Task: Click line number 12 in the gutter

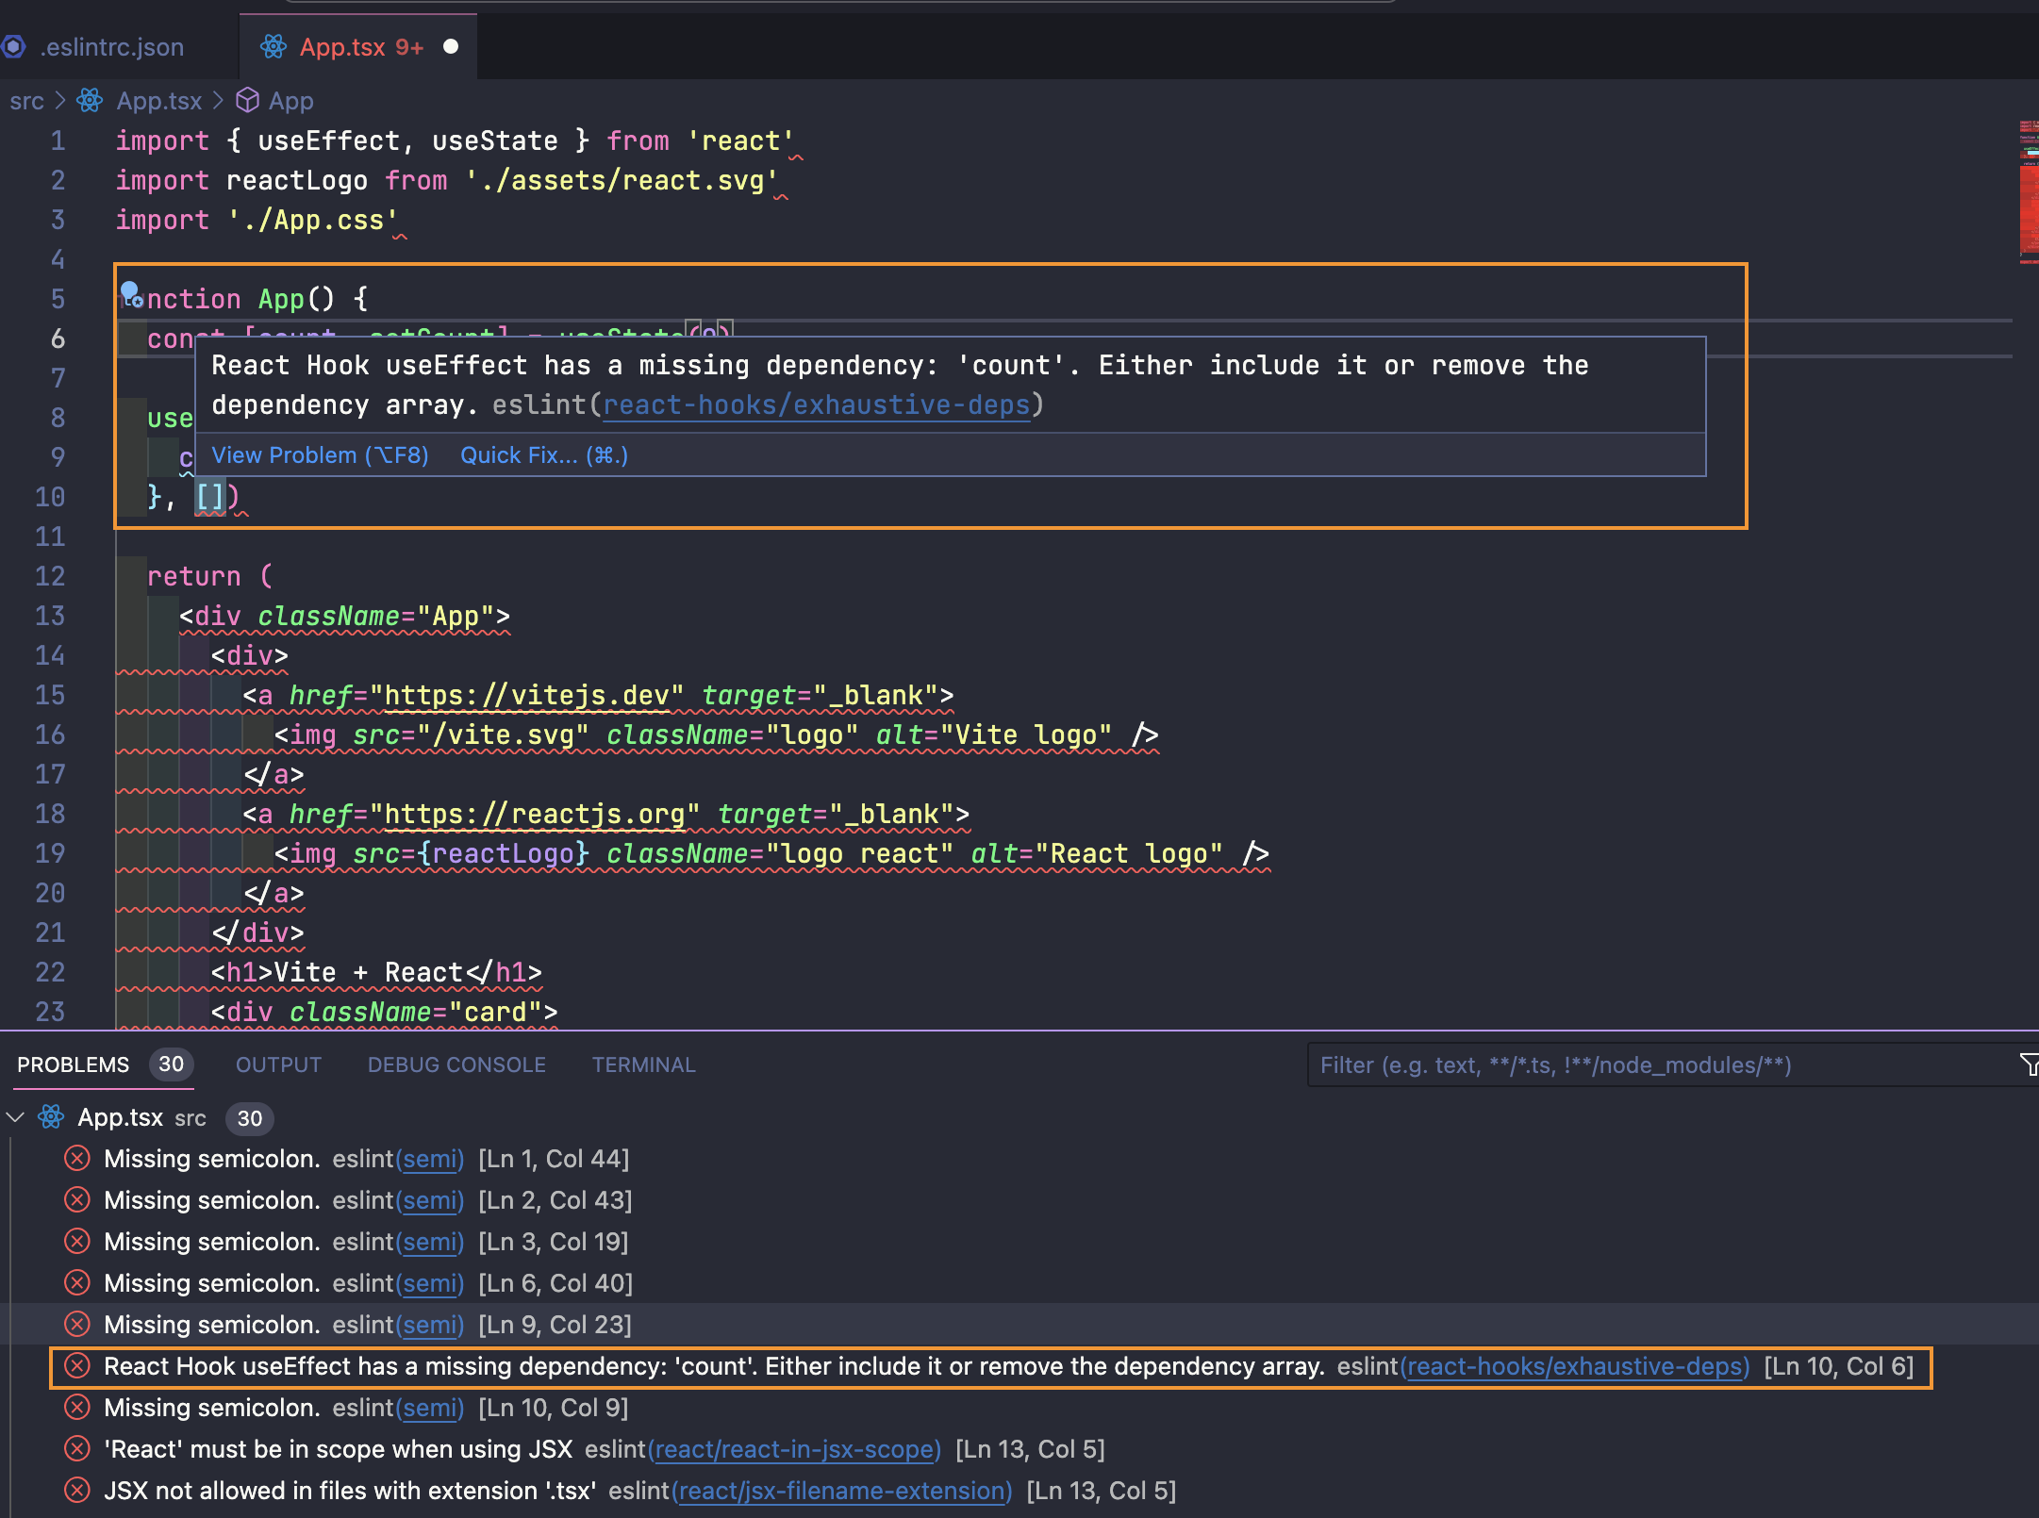Action: coord(50,576)
